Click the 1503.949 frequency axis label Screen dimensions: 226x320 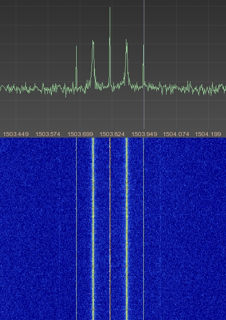pyautogui.click(x=144, y=134)
